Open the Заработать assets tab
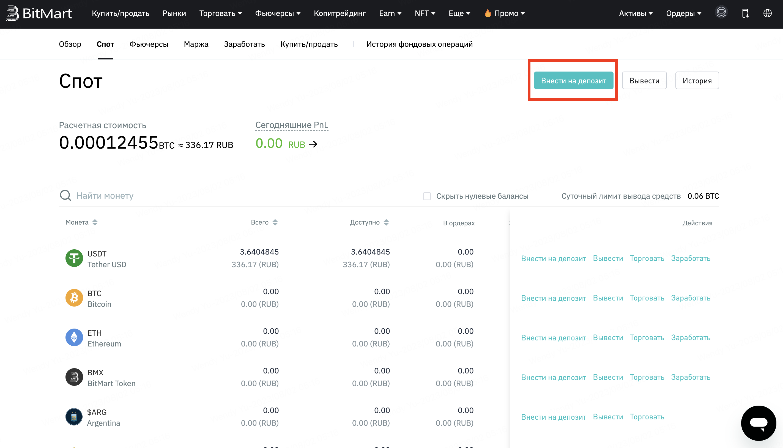 pyautogui.click(x=244, y=44)
